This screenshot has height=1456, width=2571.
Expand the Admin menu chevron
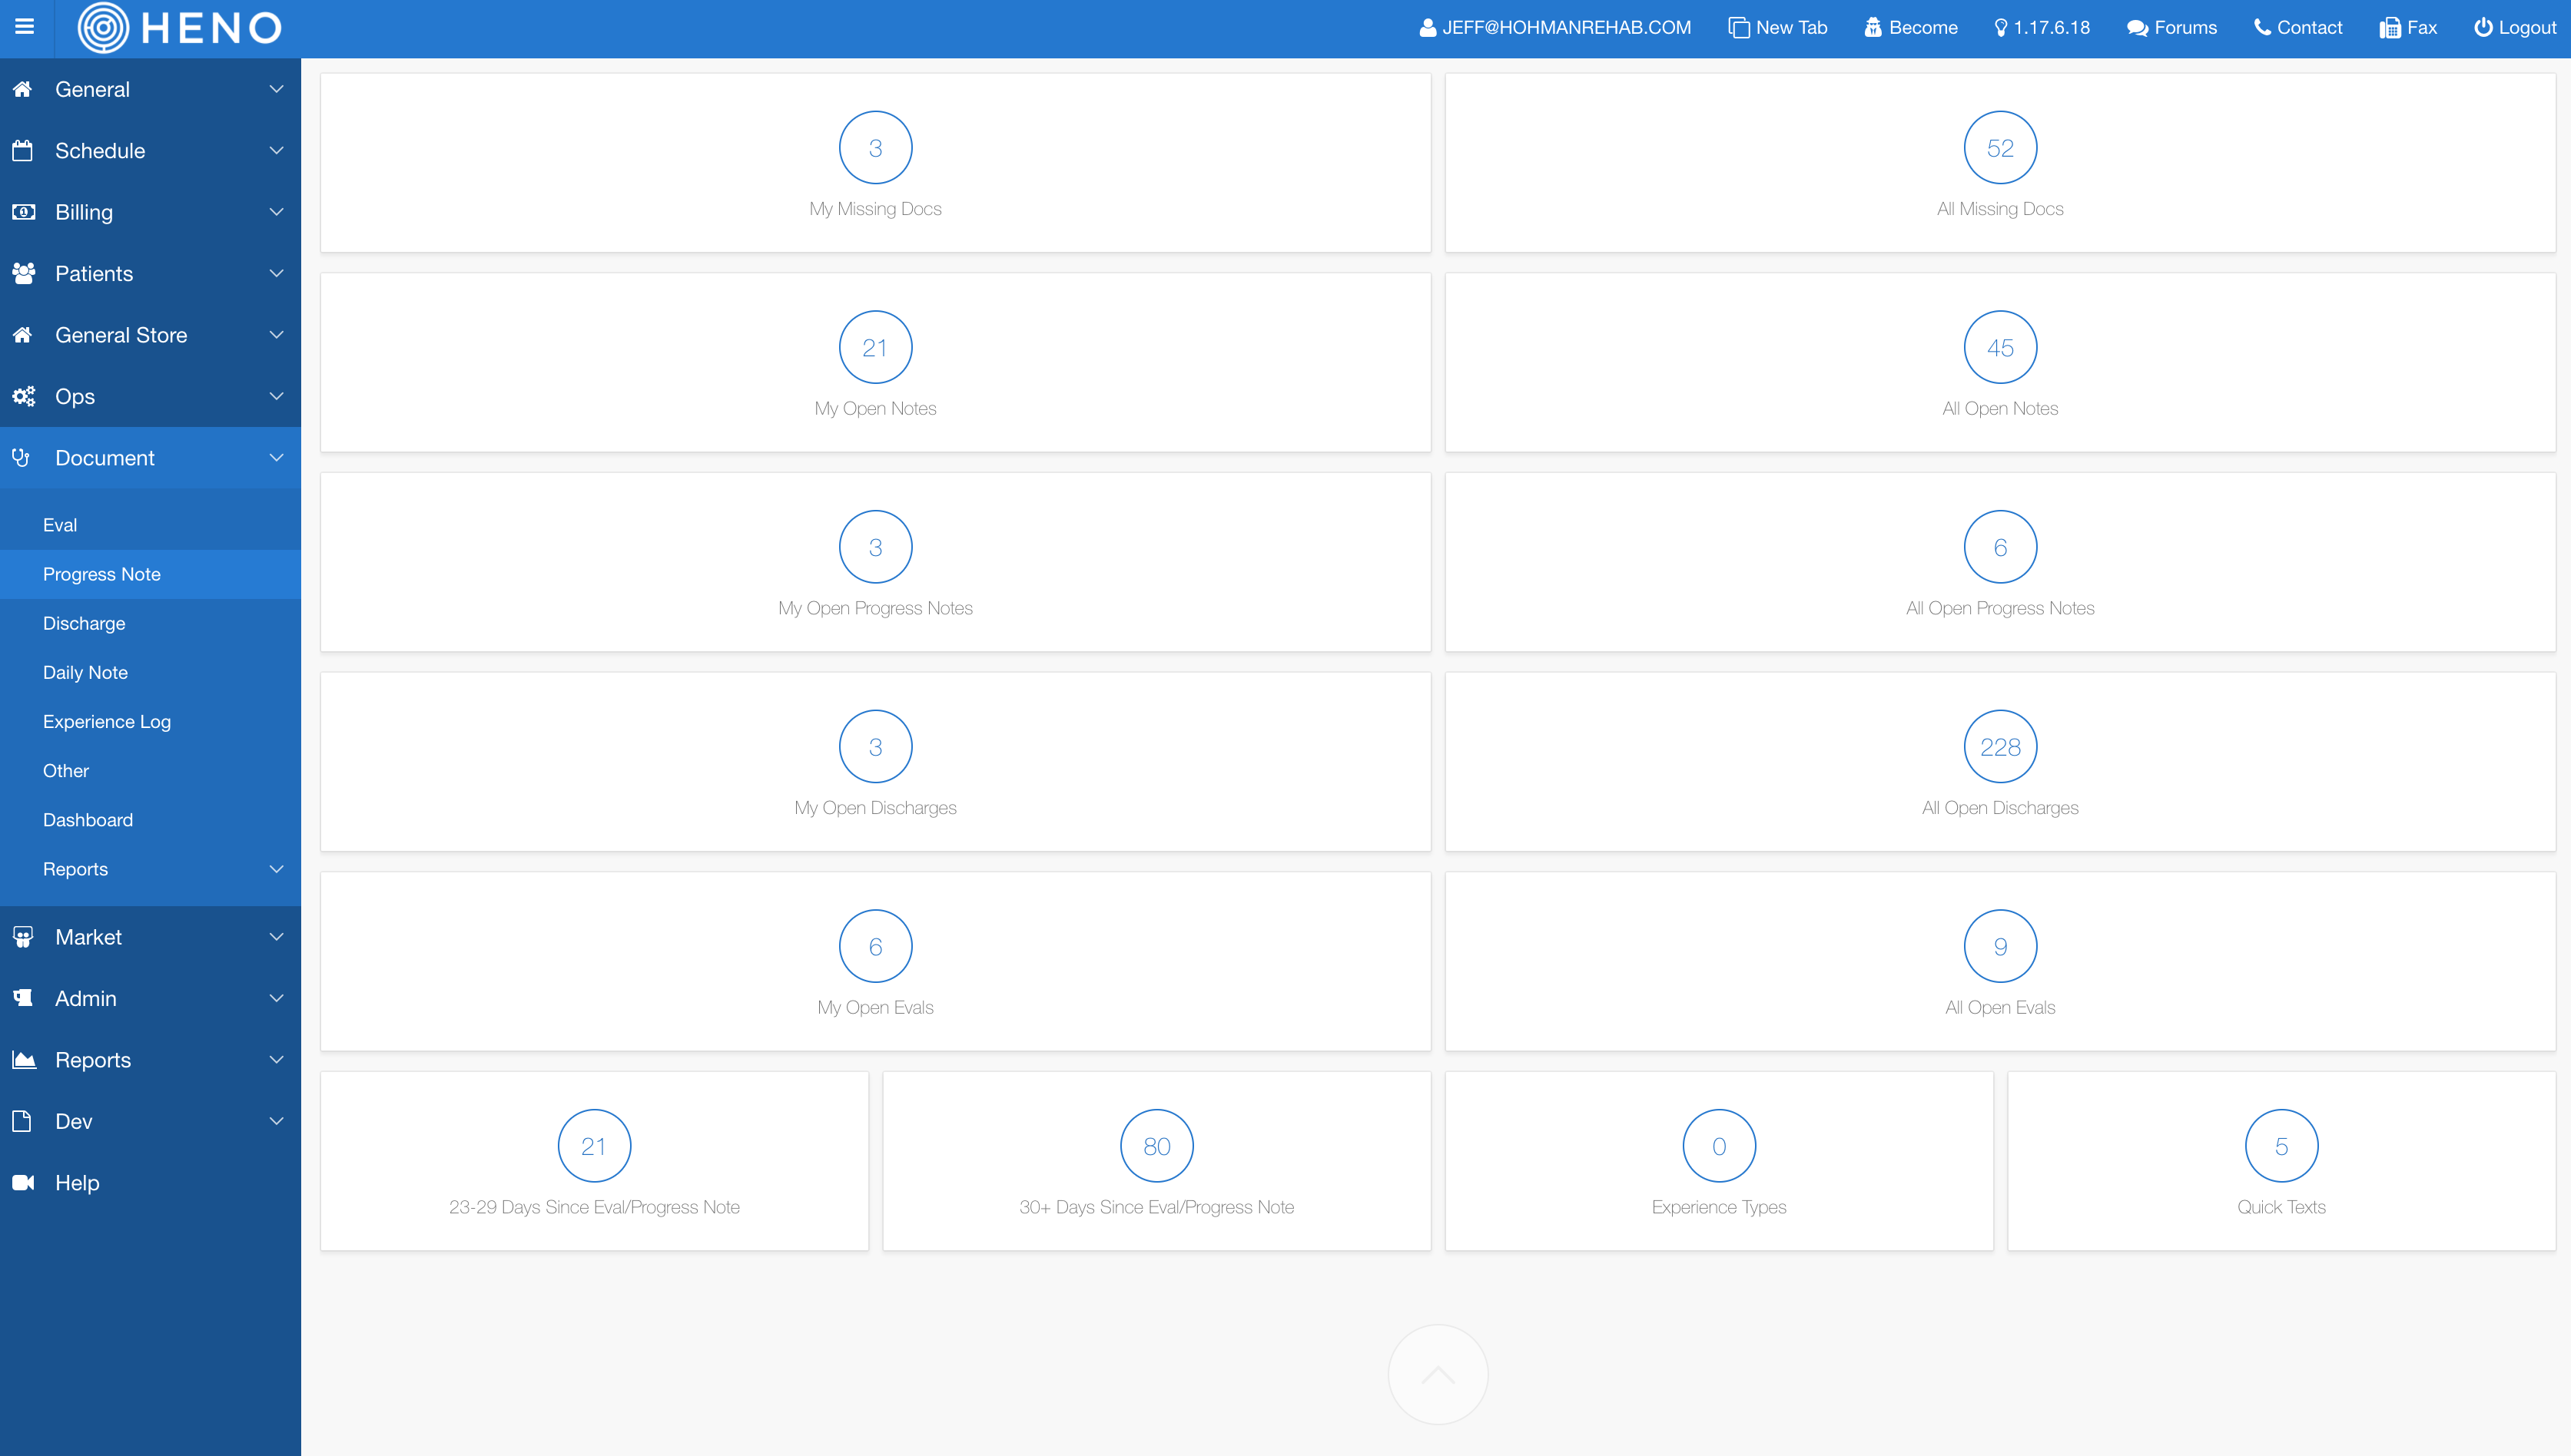(x=276, y=998)
